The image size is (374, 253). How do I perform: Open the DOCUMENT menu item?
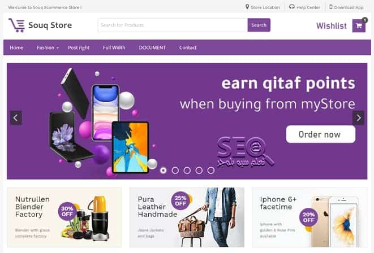pos(152,47)
